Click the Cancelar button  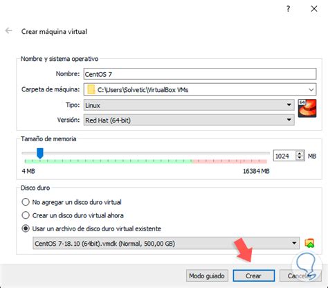[300, 276]
